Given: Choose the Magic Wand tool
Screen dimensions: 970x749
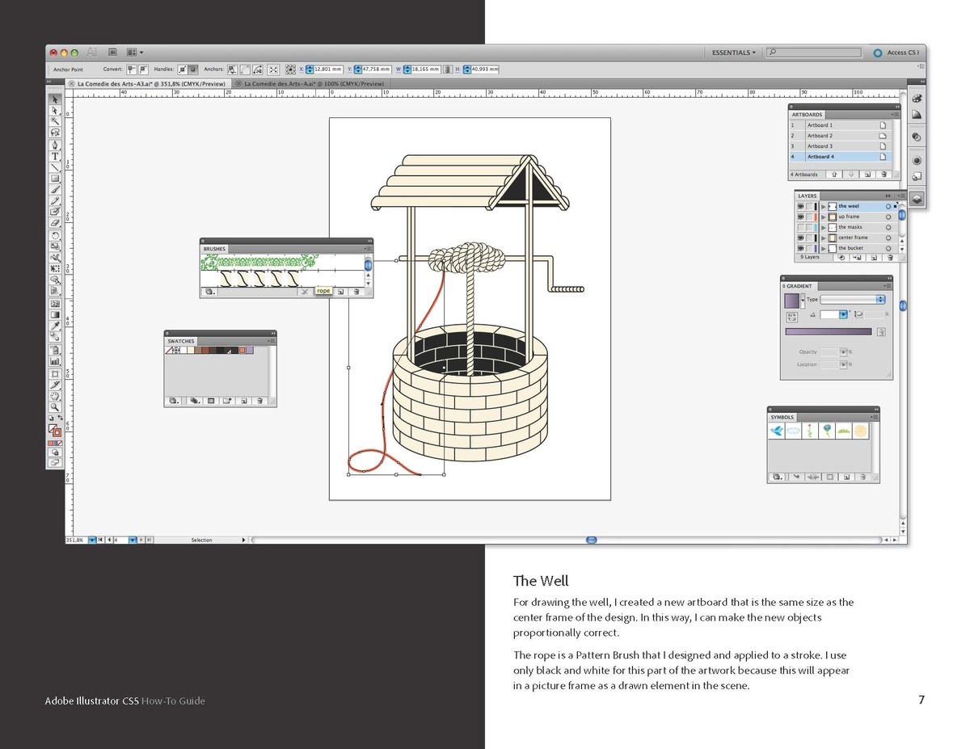Looking at the screenshot, I should click(x=55, y=122).
